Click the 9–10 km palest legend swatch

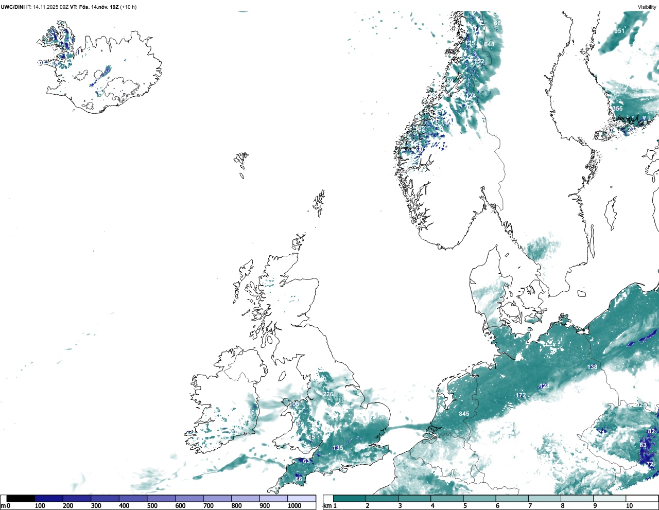610,498
